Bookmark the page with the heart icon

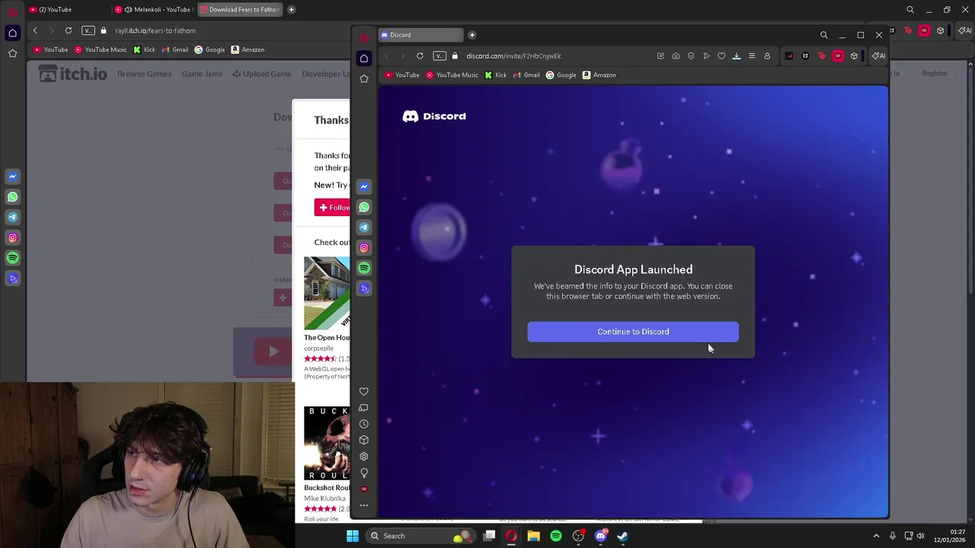pyautogui.click(x=721, y=56)
